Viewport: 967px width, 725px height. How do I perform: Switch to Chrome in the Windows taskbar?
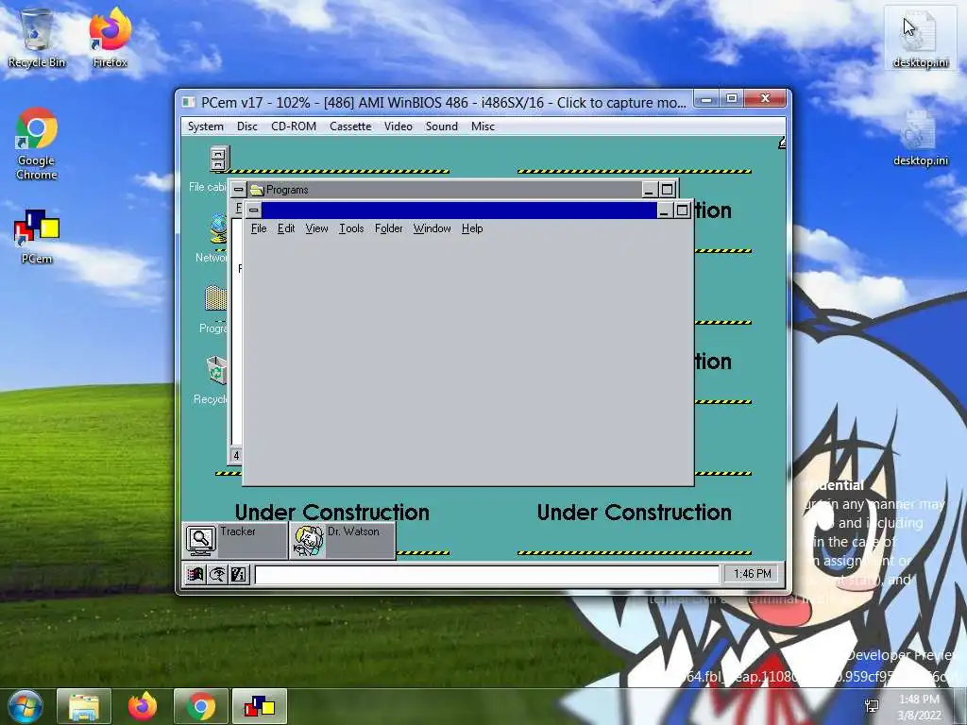200,706
